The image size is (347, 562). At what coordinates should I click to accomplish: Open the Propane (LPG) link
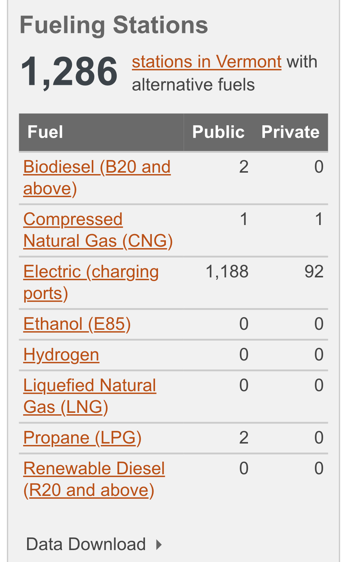(x=82, y=438)
